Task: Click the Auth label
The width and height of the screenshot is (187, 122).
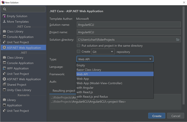Action: point(53,82)
